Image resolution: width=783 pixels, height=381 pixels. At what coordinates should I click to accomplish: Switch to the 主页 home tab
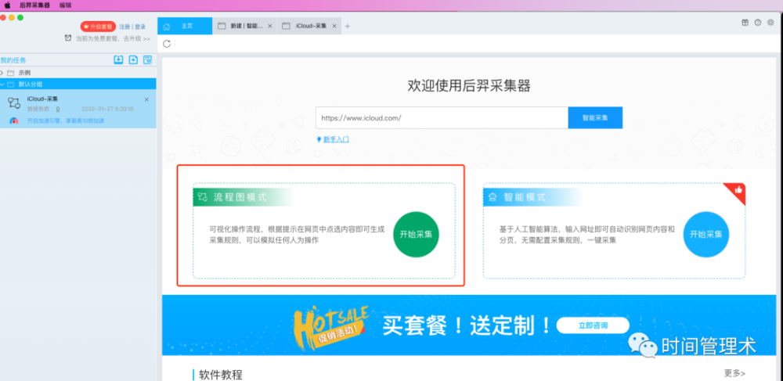185,26
